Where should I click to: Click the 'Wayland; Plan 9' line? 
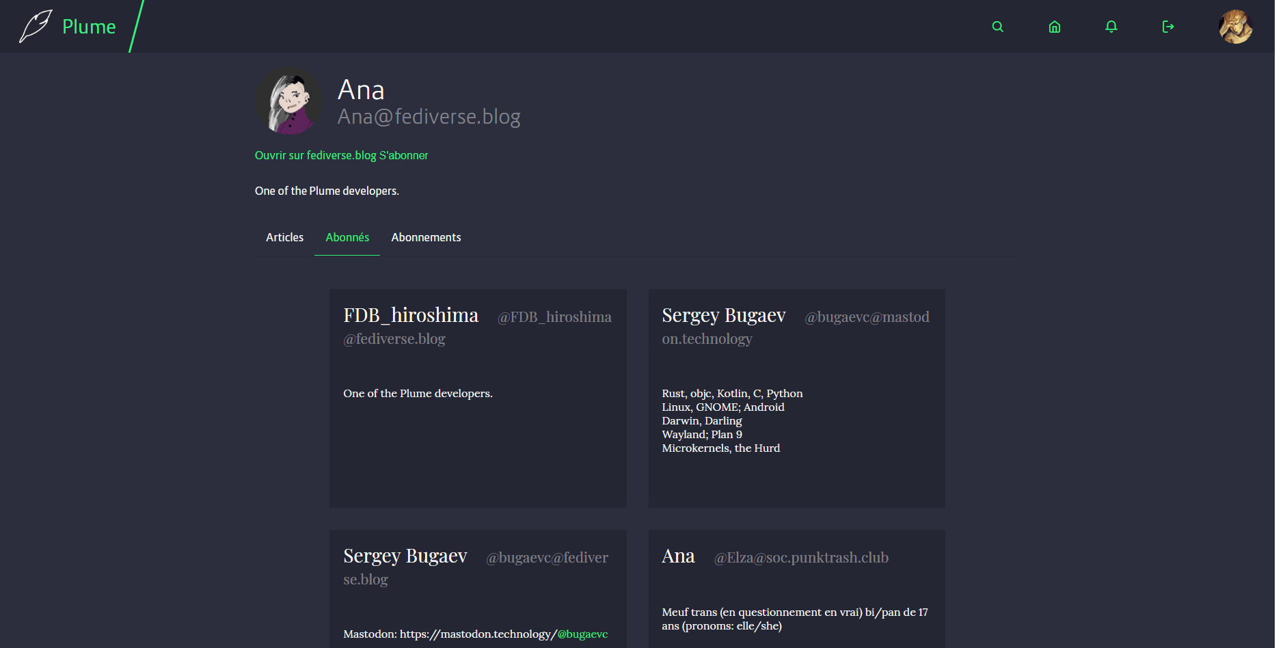[702, 434]
